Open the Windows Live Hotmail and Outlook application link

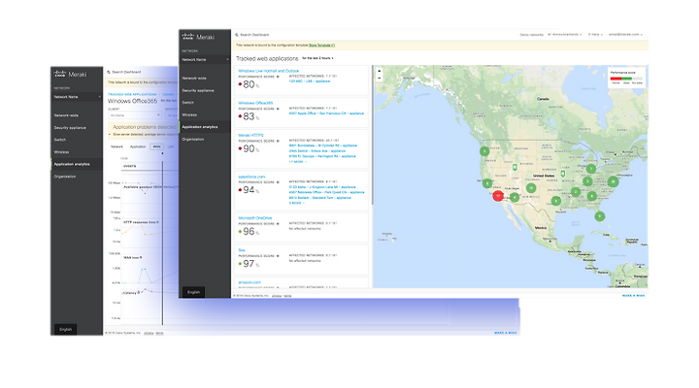(x=269, y=71)
